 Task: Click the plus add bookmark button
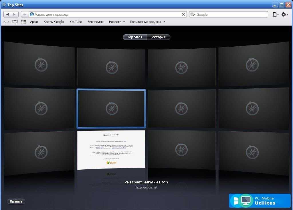25,14
